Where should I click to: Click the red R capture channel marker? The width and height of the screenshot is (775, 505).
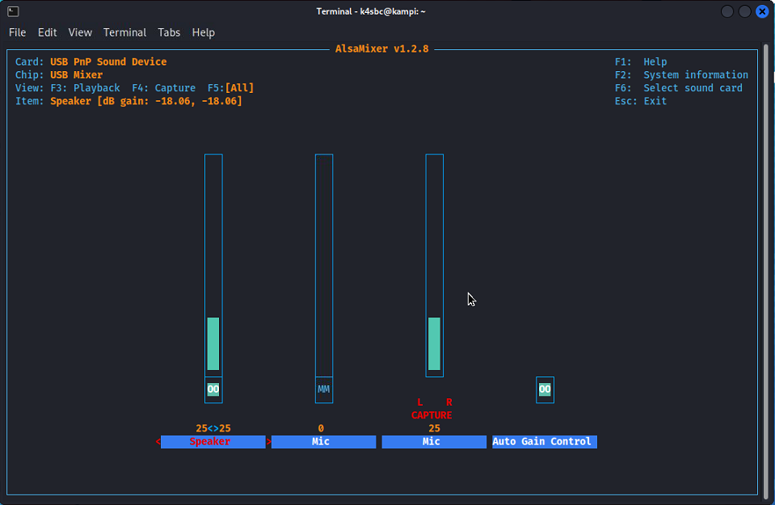449,402
